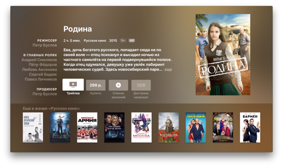Select the 12/9 rental availability button
The image size is (283, 167).
coord(141,85)
